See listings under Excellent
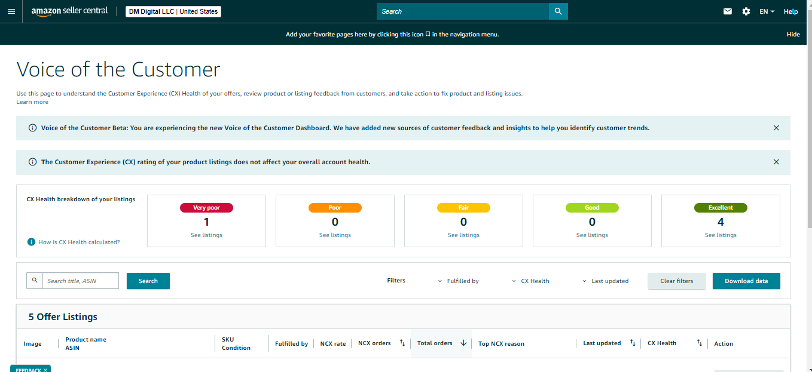Screen dimensions: 812x372 (721, 235)
